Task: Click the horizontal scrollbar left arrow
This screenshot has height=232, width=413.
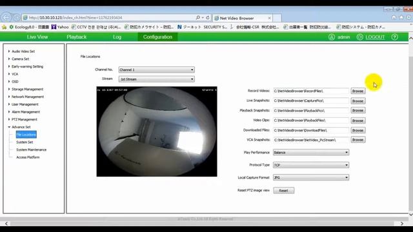Action: click(6, 224)
